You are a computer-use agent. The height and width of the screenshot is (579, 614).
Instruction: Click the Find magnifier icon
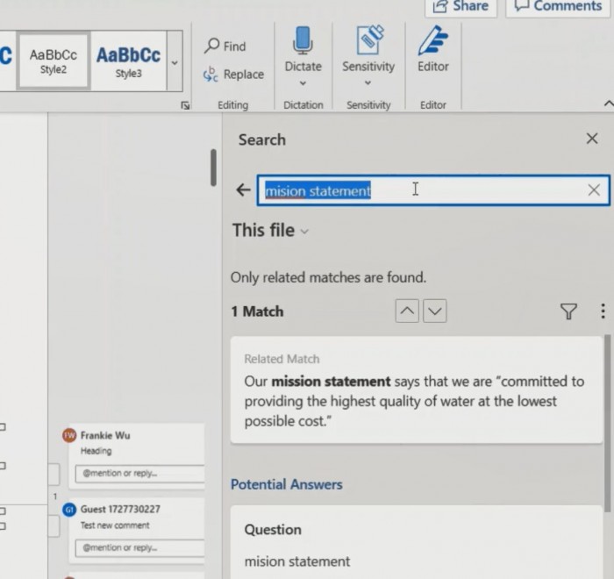[212, 46]
